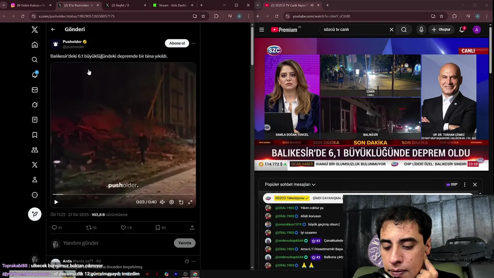Open Communities in X sidebar
The height and width of the screenshot is (278, 494).
(35, 150)
